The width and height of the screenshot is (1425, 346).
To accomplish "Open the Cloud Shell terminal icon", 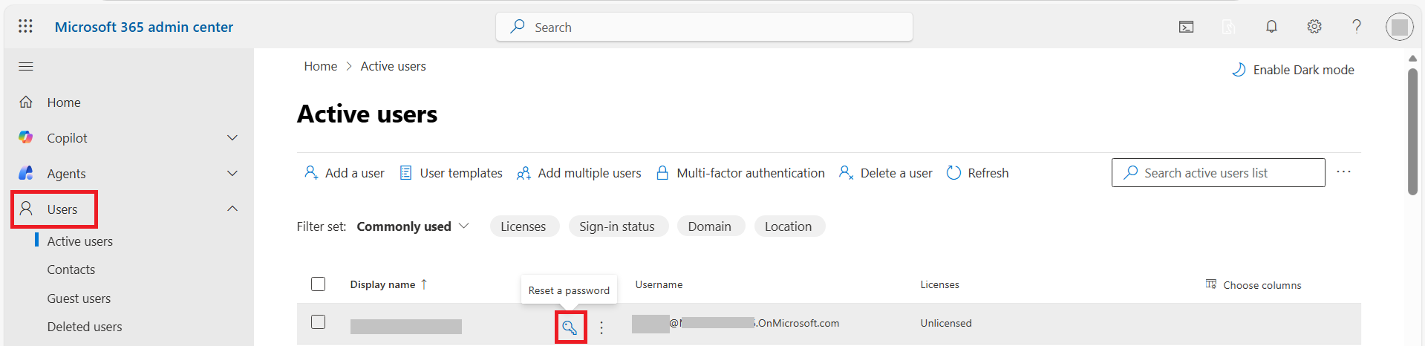I will (1187, 27).
